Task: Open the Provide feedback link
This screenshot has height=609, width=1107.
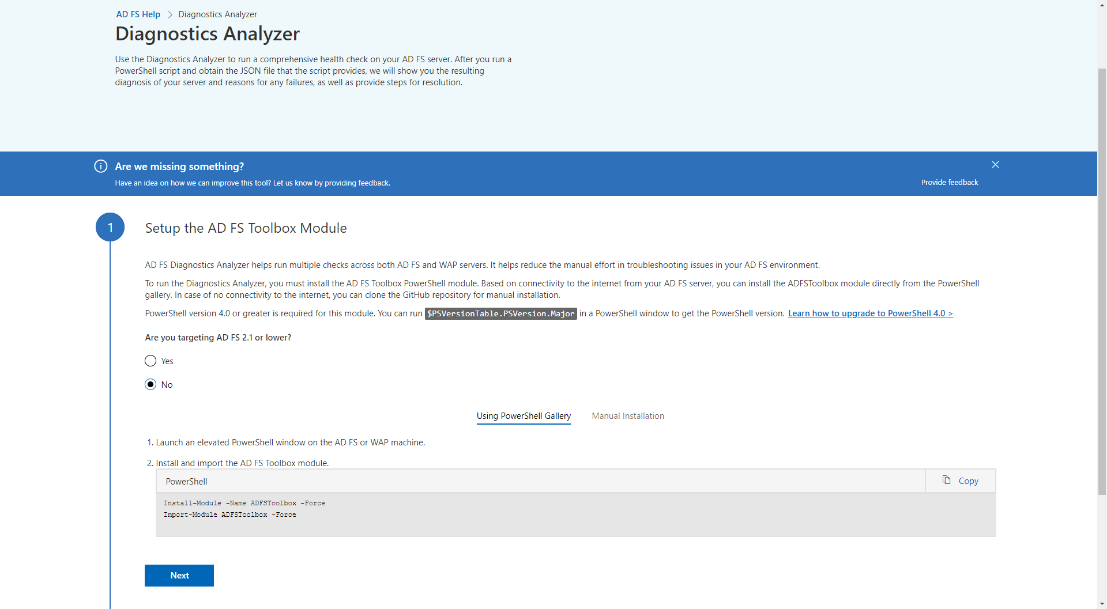Action: (x=949, y=182)
